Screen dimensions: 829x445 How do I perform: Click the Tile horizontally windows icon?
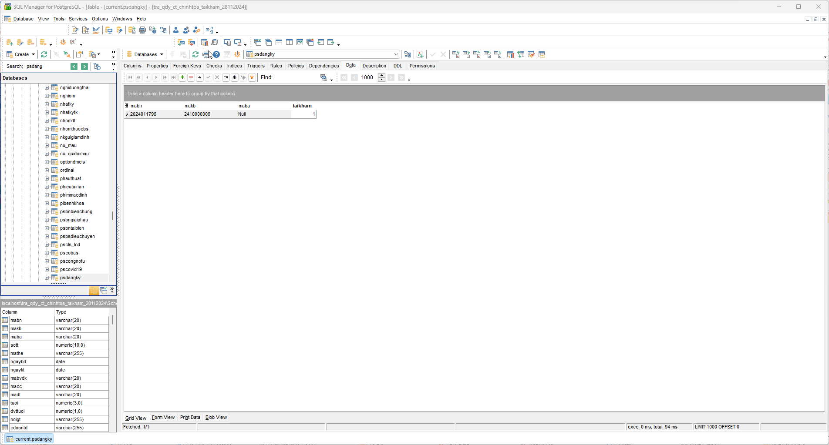(279, 42)
